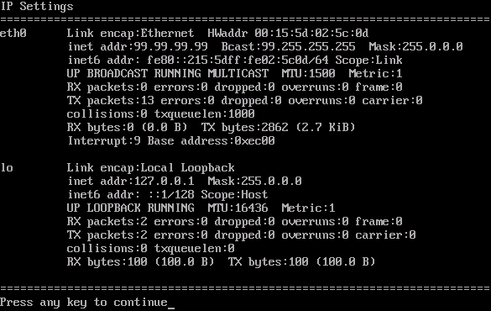Click the ::1/128 Scope:Host text
Viewport: 491px width, 311px height.
point(208,194)
